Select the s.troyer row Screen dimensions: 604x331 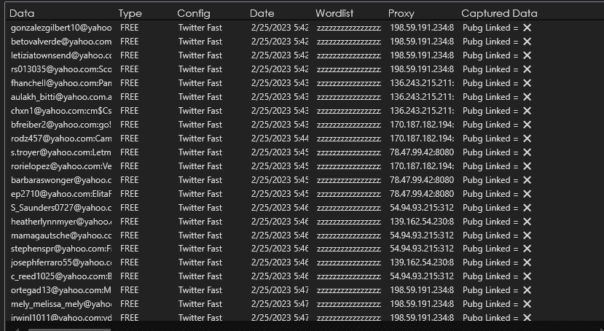pos(61,152)
